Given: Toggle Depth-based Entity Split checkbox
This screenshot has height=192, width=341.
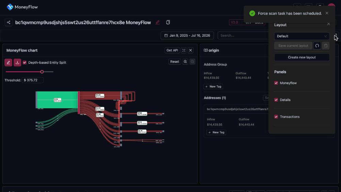Looking at the screenshot, I should click(x=25, y=62).
